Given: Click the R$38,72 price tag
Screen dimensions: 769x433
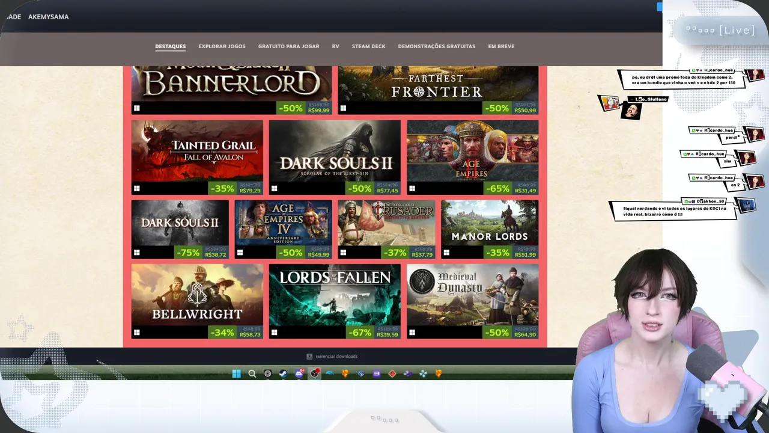Looking at the screenshot, I should (x=216, y=255).
